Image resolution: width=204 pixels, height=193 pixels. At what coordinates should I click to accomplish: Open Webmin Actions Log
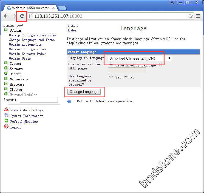click(x=25, y=45)
